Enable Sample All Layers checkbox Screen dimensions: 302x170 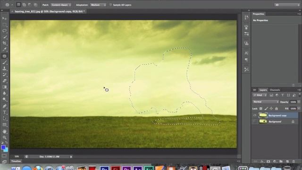(110, 5)
